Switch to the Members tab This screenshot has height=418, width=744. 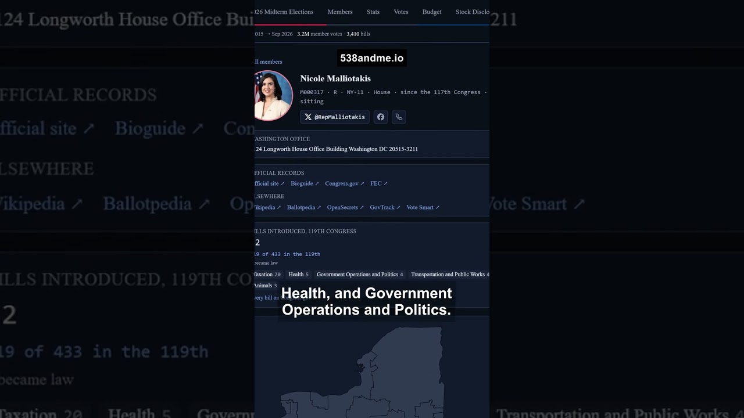tap(340, 12)
